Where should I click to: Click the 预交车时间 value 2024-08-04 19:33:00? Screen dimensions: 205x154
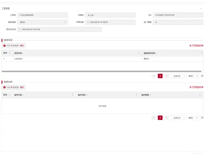(31, 29)
